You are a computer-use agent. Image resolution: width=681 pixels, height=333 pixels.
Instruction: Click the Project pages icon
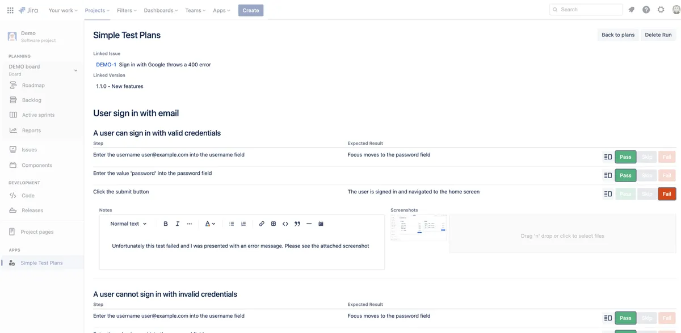(x=12, y=231)
